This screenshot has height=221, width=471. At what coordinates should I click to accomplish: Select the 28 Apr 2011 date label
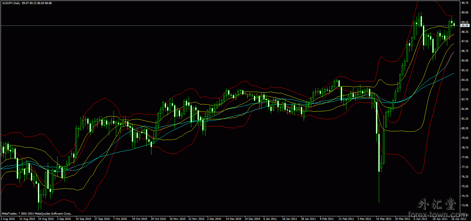pos(459,219)
